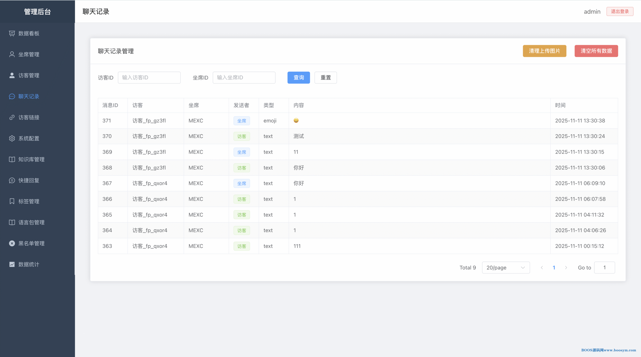
Task: Click the 访客链接 link chain icon
Action: pos(12,117)
